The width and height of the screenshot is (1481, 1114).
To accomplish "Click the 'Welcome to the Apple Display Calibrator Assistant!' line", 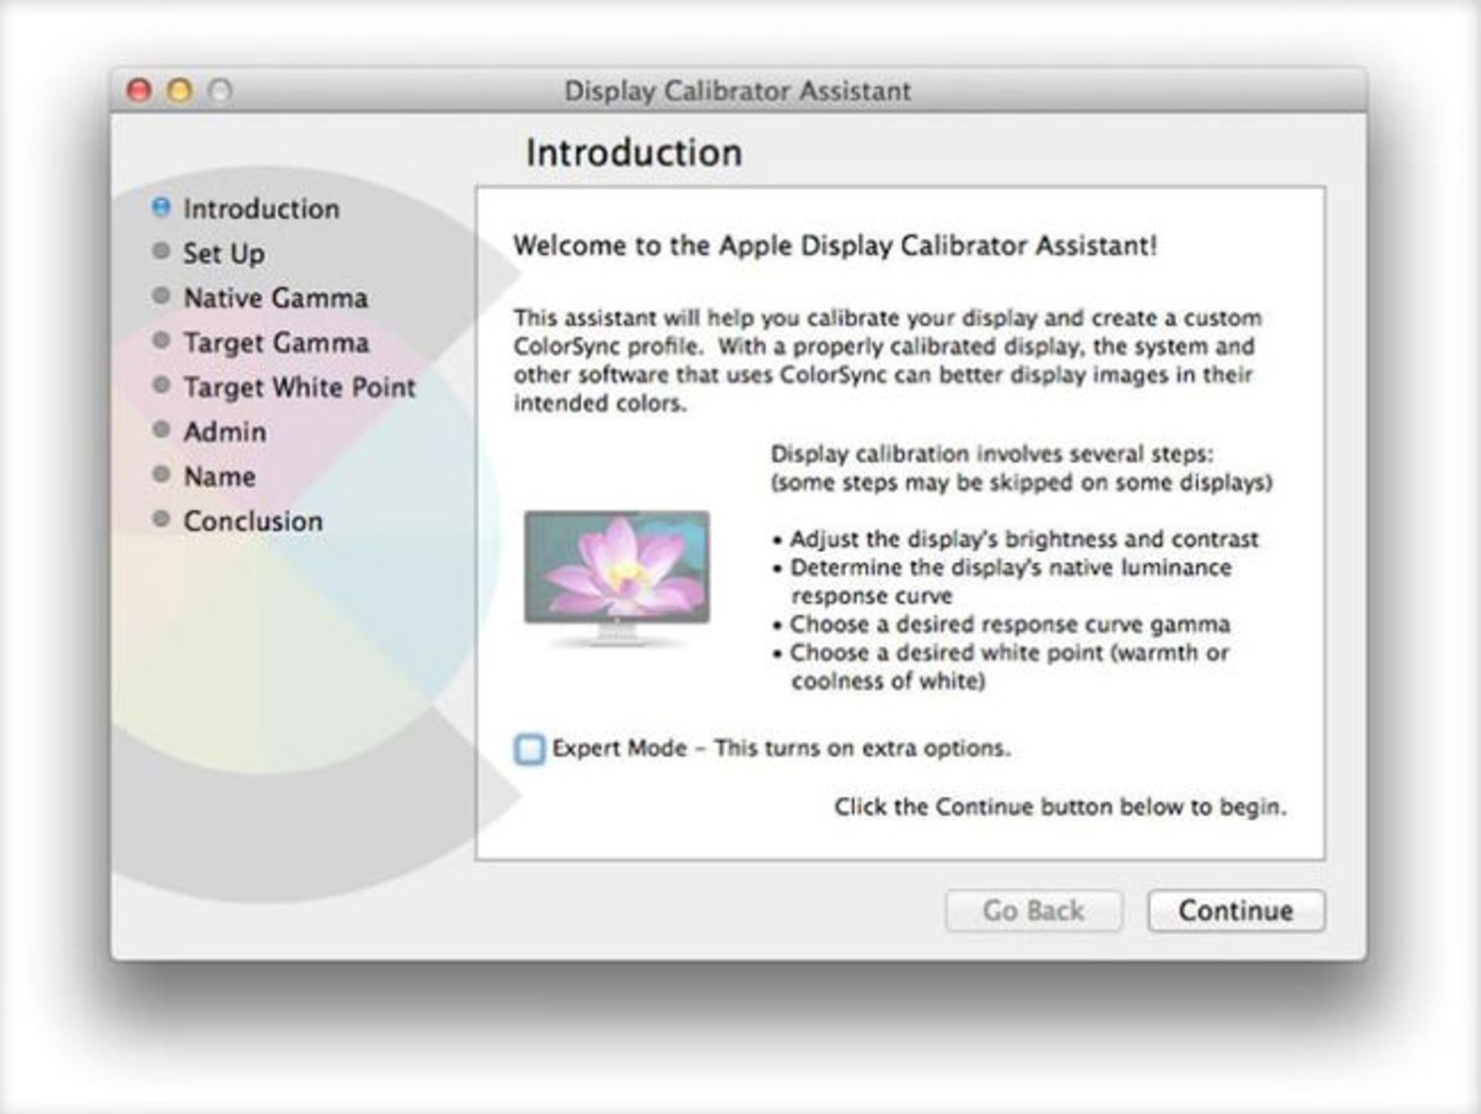I will (x=835, y=246).
